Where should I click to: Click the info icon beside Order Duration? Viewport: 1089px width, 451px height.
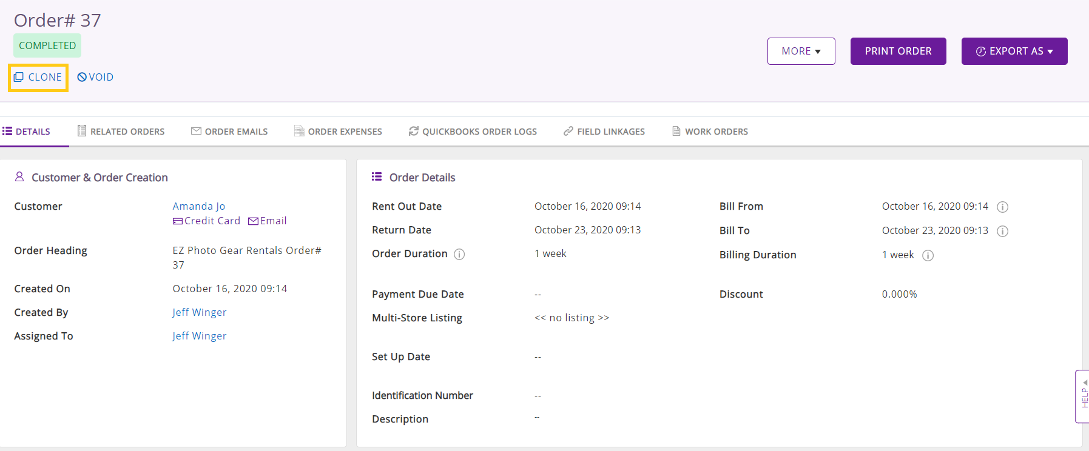click(x=459, y=255)
